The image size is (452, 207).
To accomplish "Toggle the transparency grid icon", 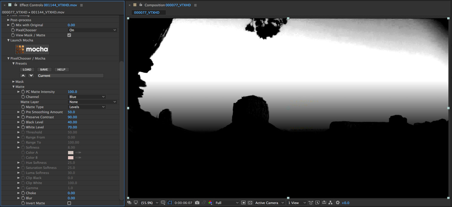I will click(x=250, y=203).
